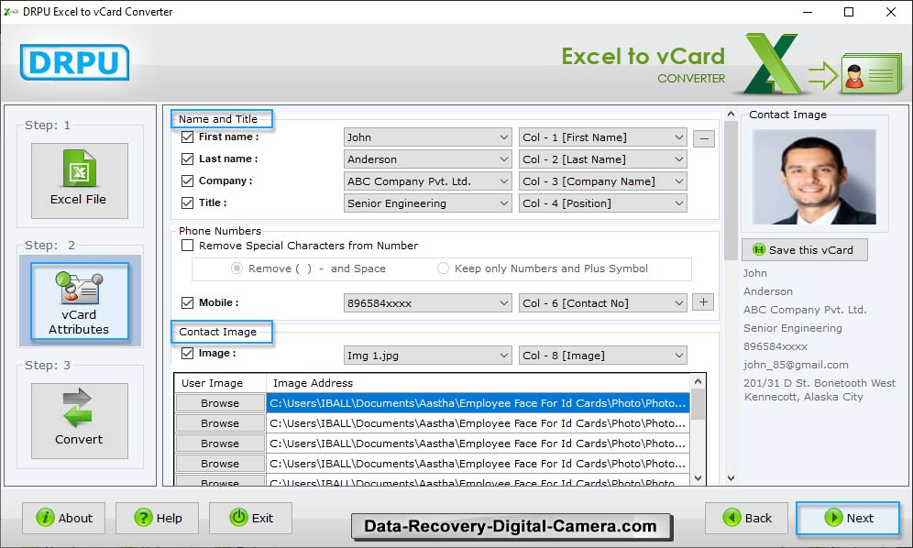Click the Data-Recovery-Digital-Camera.com banner
This screenshot has height=548, width=913.
pos(511,526)
